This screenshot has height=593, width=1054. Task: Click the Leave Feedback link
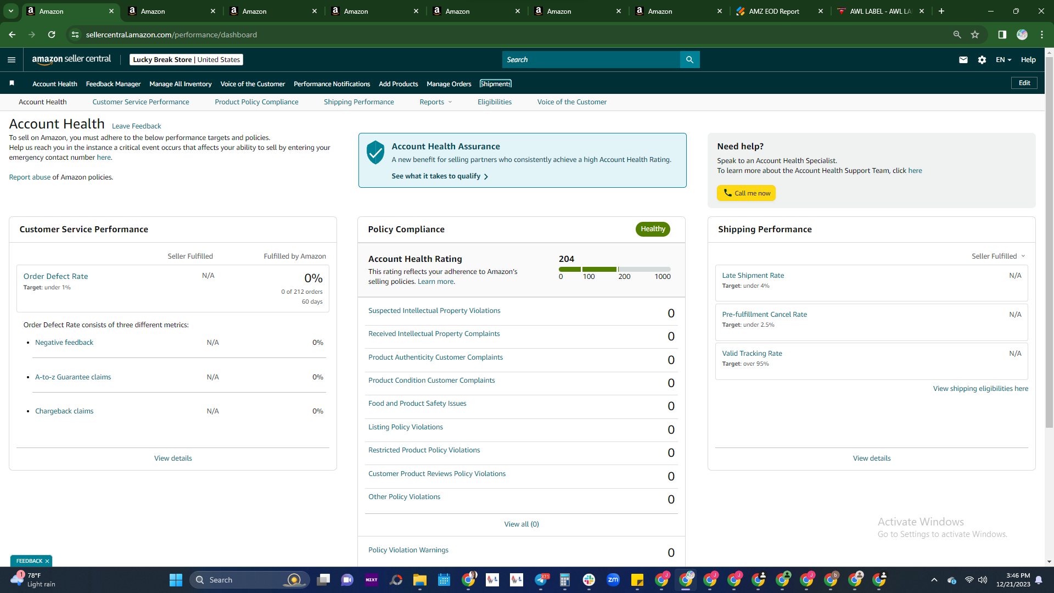tap(136, 126)
